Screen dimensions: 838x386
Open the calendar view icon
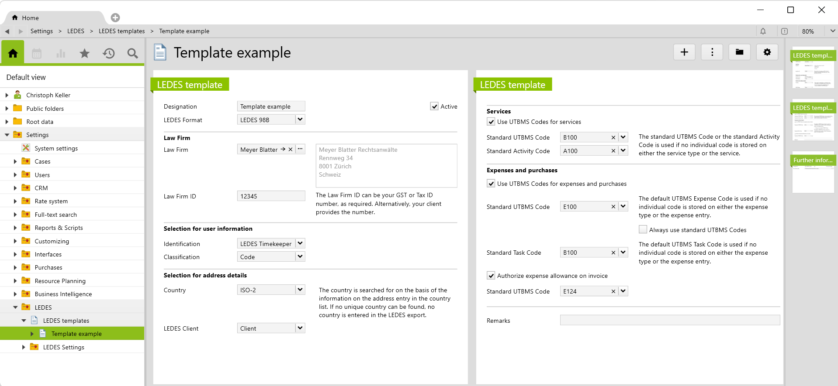pyautogui.click(x=37, y=54)
